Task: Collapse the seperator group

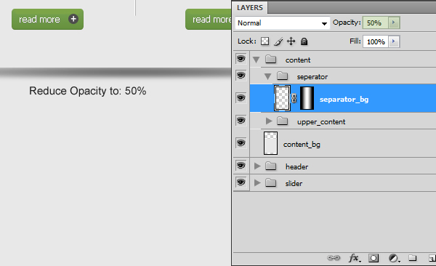Action: point(267,76)
